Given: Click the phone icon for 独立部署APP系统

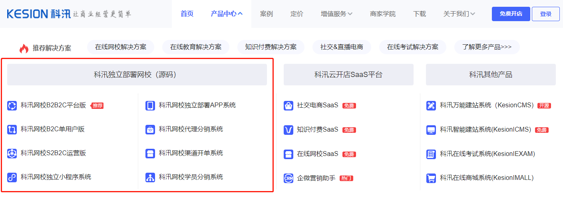Looking at the screenshot, I should coord(150,106).
